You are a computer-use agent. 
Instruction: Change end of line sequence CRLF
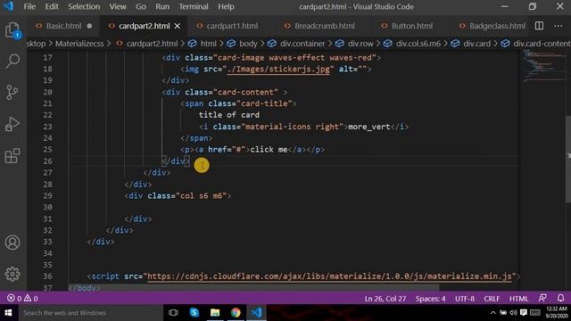492,299
